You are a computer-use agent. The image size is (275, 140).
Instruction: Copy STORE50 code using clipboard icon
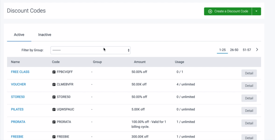tap(54, 97)
